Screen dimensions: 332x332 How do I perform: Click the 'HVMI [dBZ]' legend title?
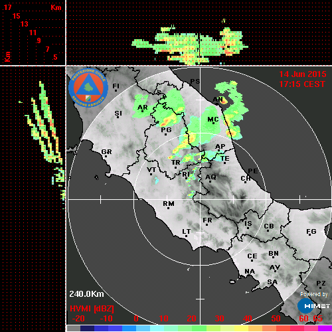[92, 308]
